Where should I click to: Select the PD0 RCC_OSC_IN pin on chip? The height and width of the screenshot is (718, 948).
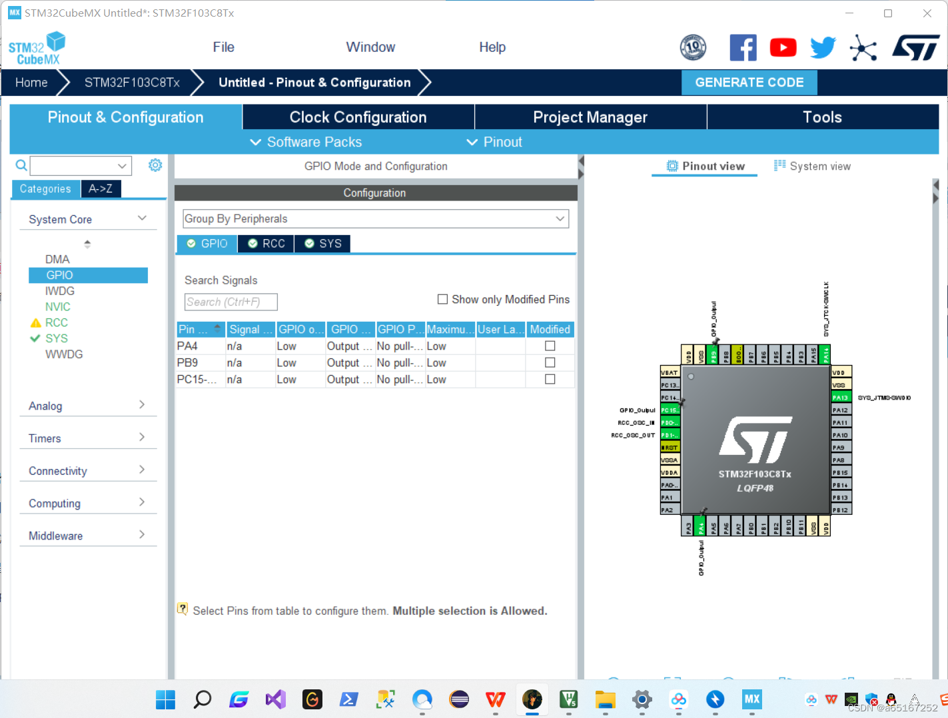coord(670,423)
